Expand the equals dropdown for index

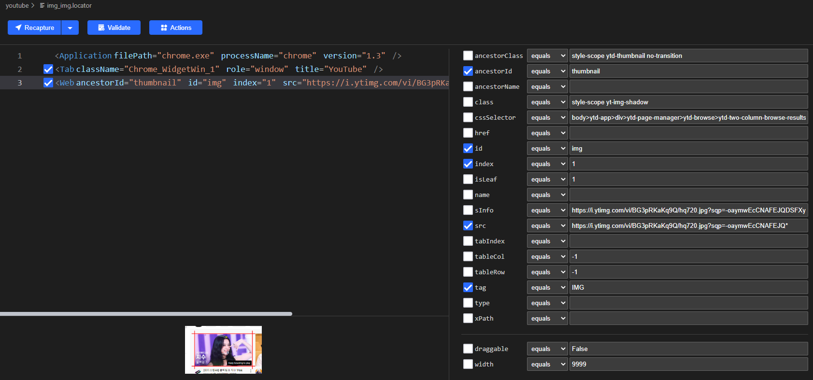(x=547, y=164)
